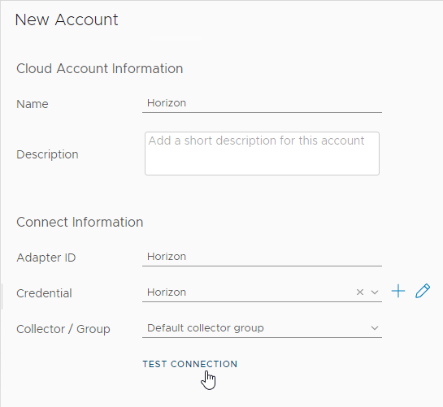Focus the Description text area
This screenshot has width=443, height=407.
pos(262,154)
